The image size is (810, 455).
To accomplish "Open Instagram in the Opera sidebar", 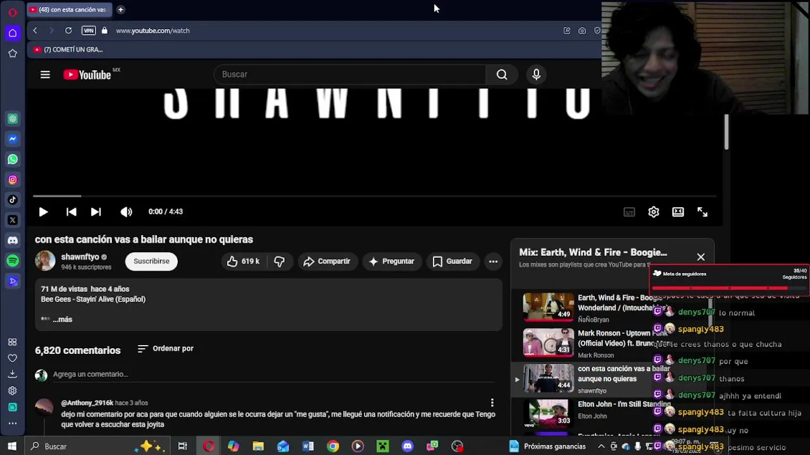I will click(13, 180).
